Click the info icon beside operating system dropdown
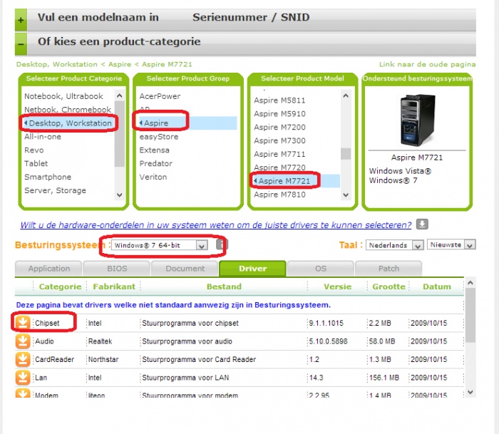Image resolution: width=499 pixels, height=434 pixels. pyautogui.click(x=222, y=244)
